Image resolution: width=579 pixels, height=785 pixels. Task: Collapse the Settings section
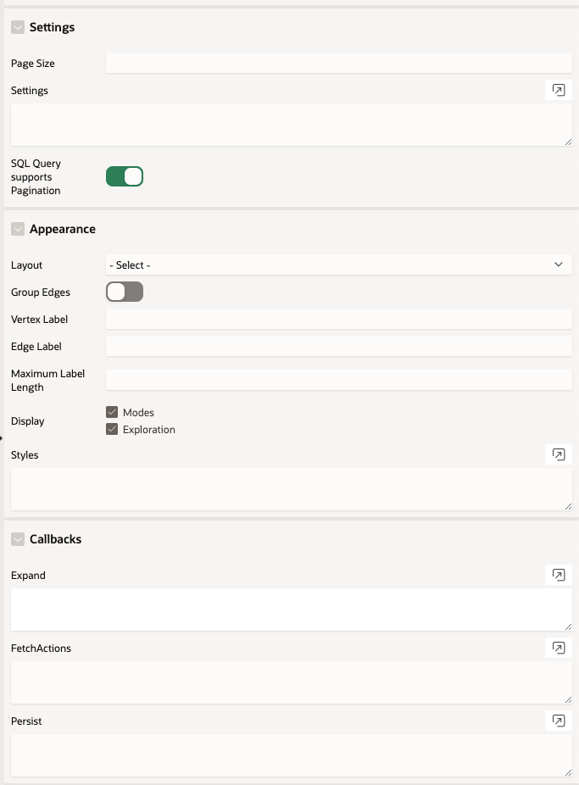tap(18, 27)
